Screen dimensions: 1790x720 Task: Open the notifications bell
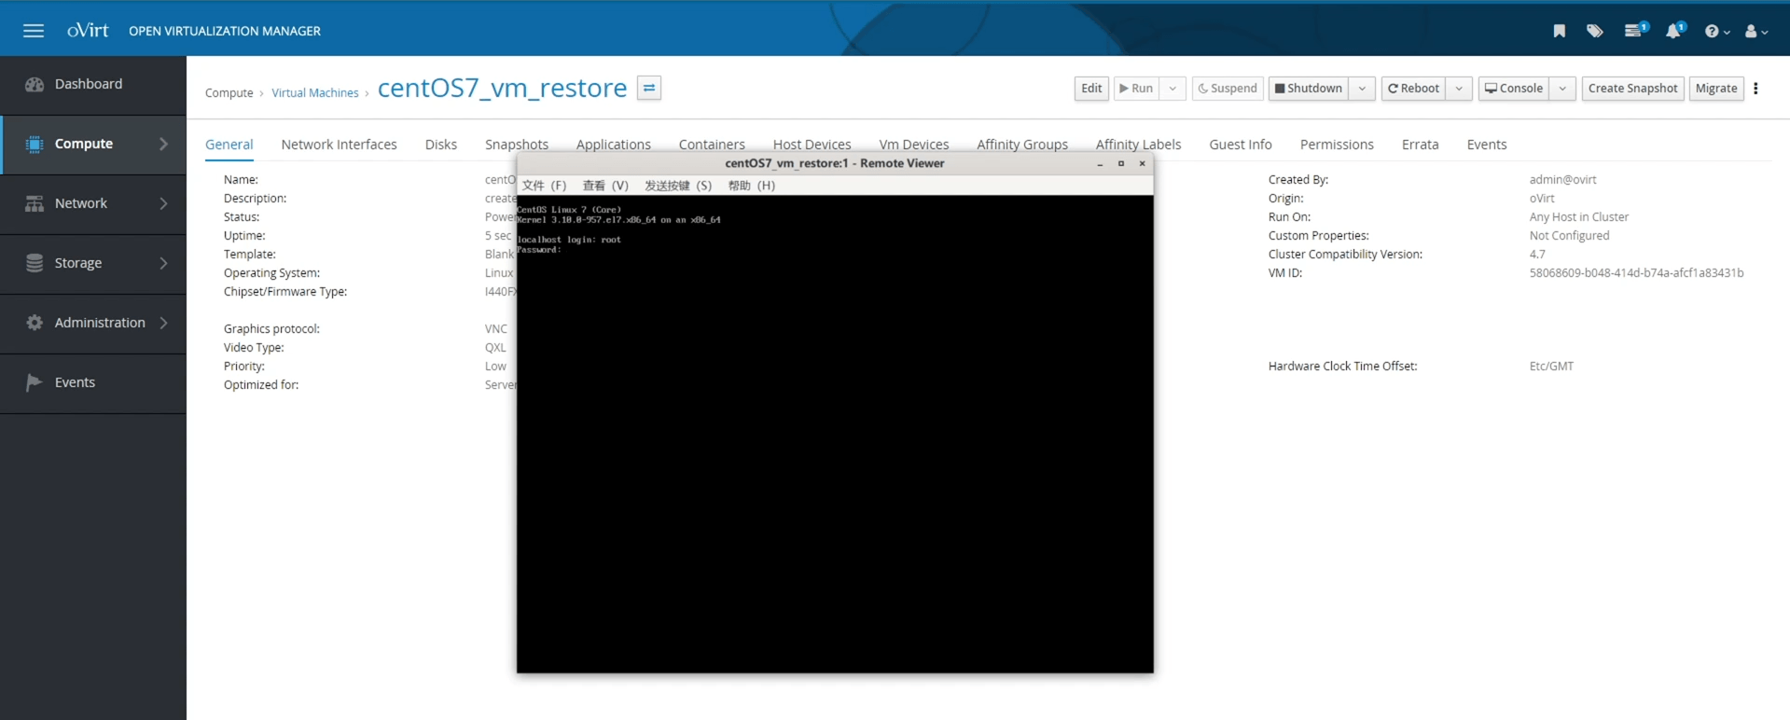click(x=1675, y=31)
